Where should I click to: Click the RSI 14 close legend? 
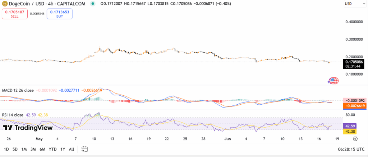tap(13, 115)
